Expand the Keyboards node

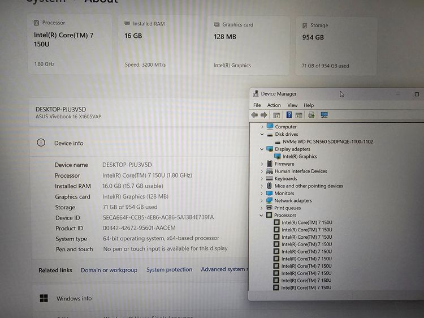262,179
